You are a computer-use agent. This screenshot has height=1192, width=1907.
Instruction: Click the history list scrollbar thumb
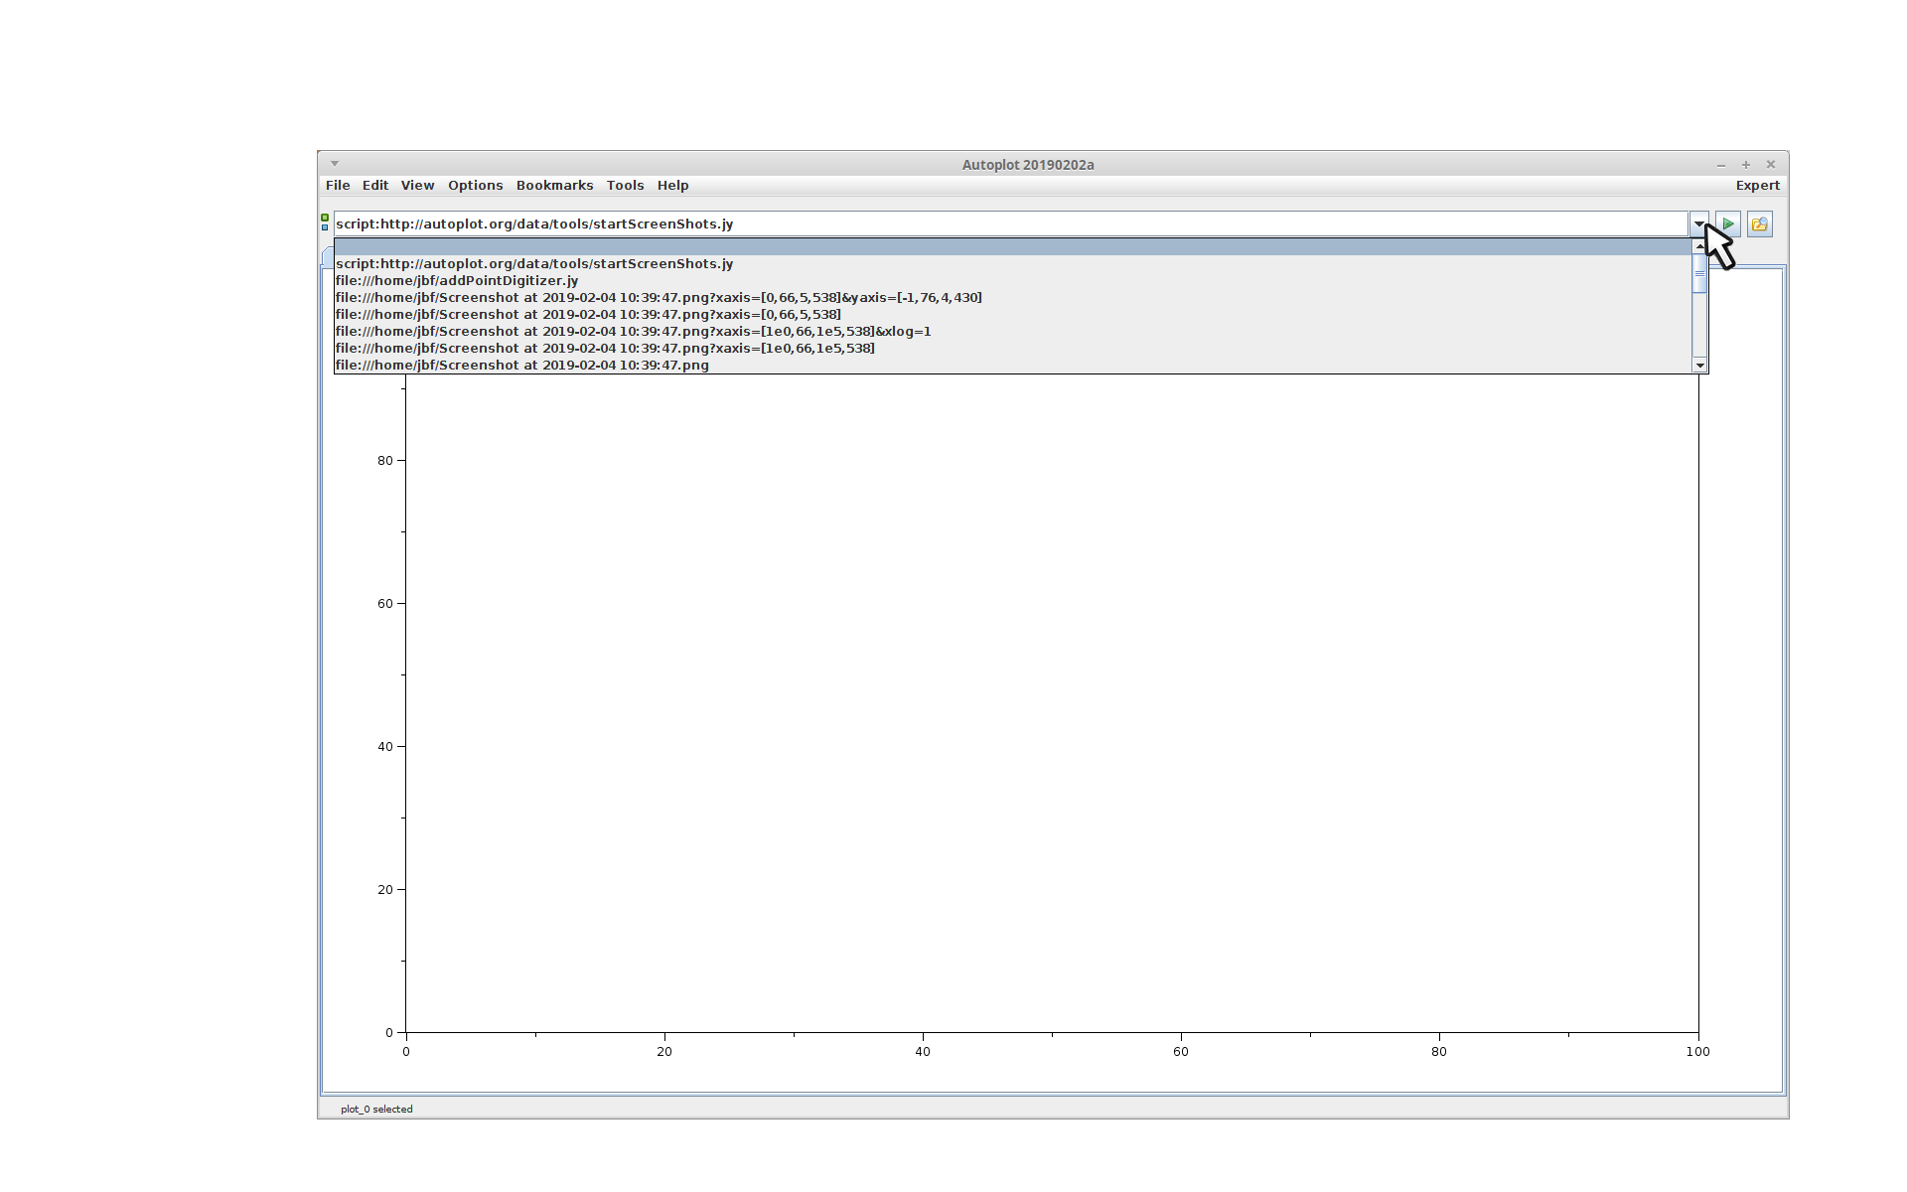1699,274
